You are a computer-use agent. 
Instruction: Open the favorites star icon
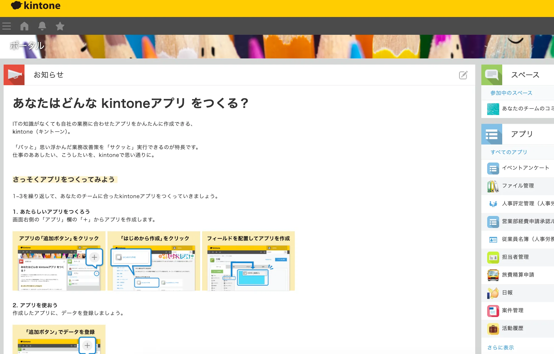pos(60,26)
